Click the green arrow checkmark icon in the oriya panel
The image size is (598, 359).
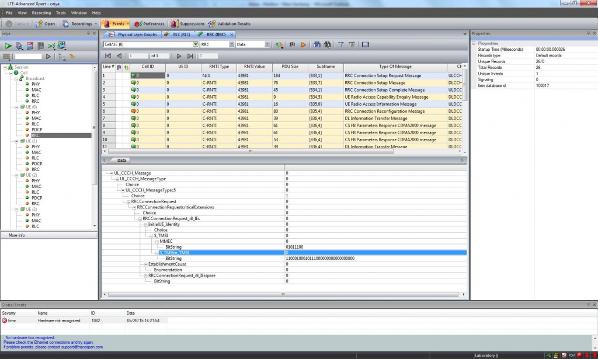pos(51,46)
